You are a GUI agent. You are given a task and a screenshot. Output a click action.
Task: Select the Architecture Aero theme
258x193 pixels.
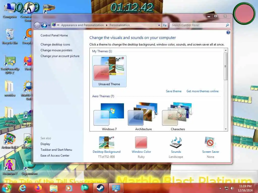143,116
